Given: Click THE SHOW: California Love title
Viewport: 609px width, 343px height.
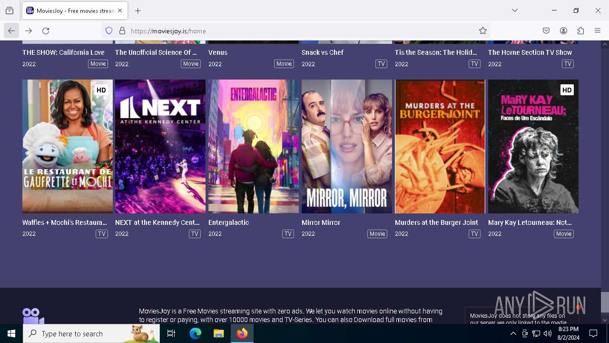Looking at the screenshot, I should [x=63, y=52].
